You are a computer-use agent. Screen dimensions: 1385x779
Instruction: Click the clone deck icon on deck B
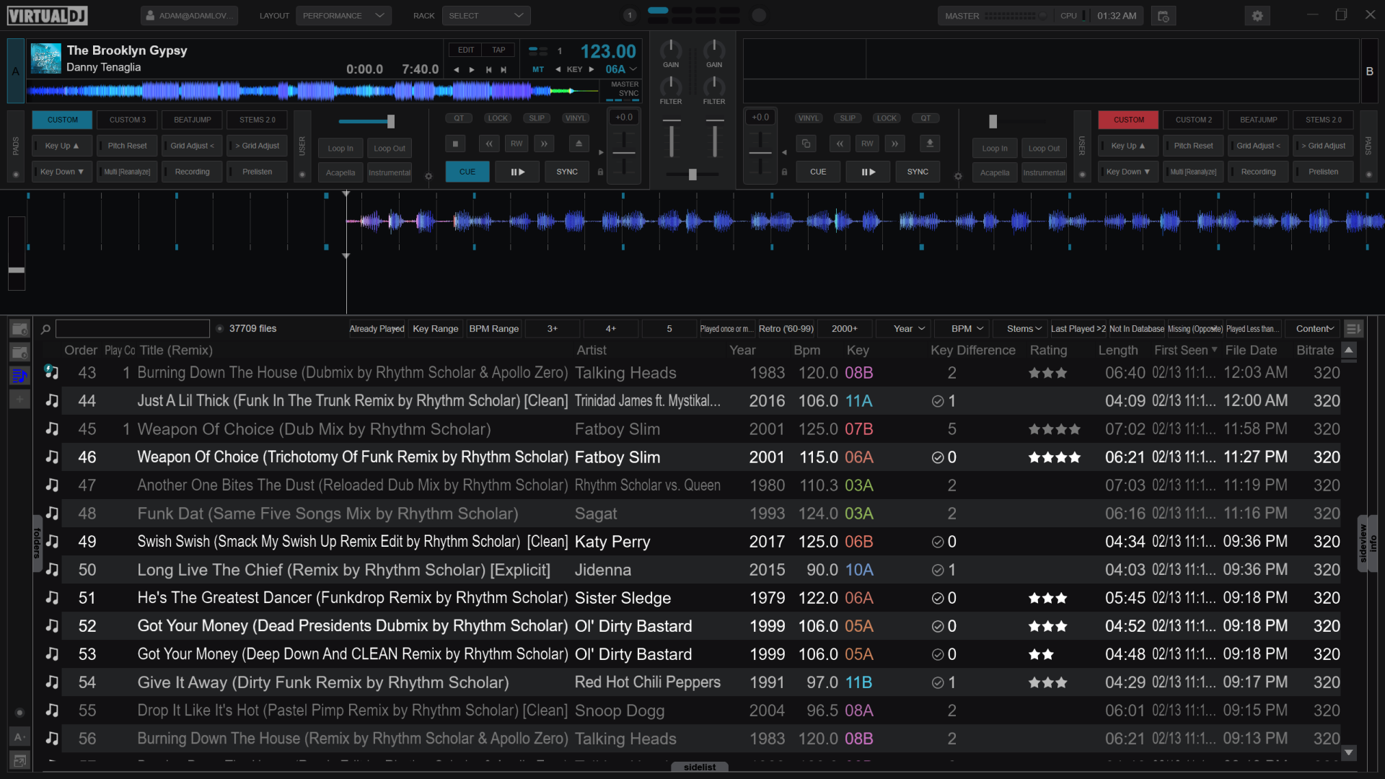[806, 144]
